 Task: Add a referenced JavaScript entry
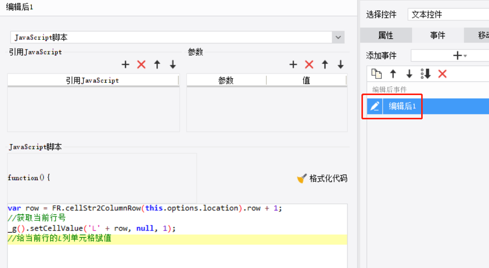tap(126, 65)
